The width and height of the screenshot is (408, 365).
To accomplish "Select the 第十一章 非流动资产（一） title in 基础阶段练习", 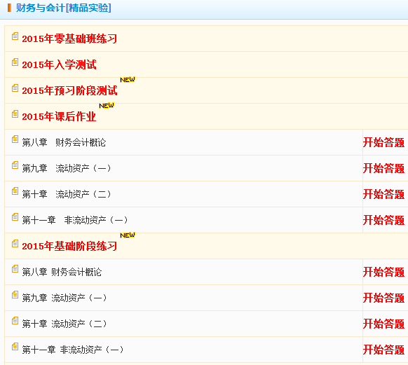I will point(73,350).
